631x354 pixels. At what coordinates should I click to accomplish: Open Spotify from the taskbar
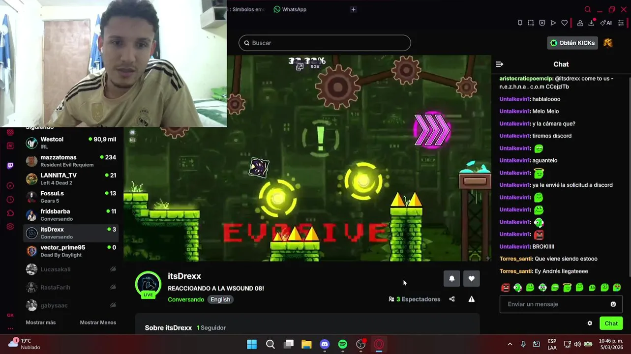[x=343, y=344]
